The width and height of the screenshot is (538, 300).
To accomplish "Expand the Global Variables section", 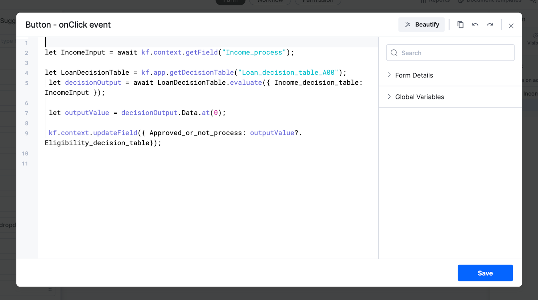I will pyautogui.click(x=450, y=97).
